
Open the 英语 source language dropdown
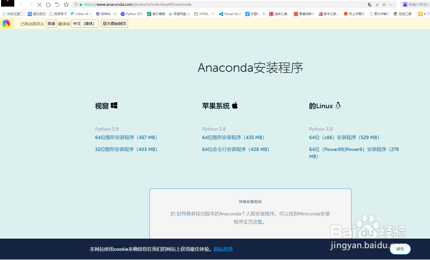(x=51, y=23)
